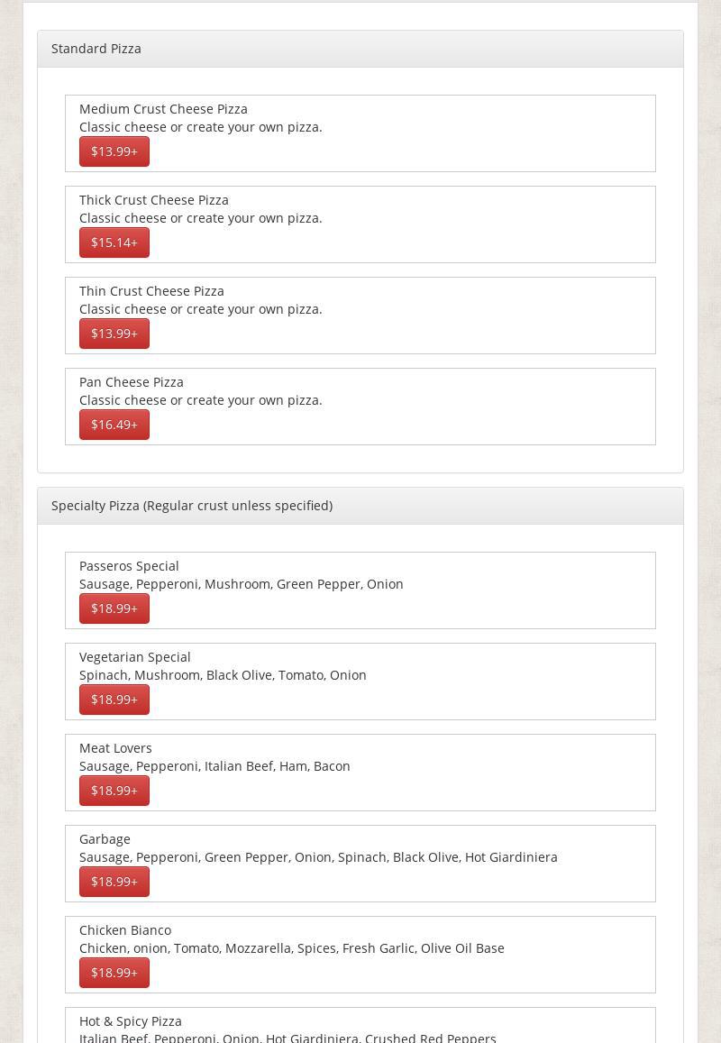Select the Thin Crust Cheese Pizza $13.99+ button
Screen dimensions: 721x1043
click(x=114, y=334)
